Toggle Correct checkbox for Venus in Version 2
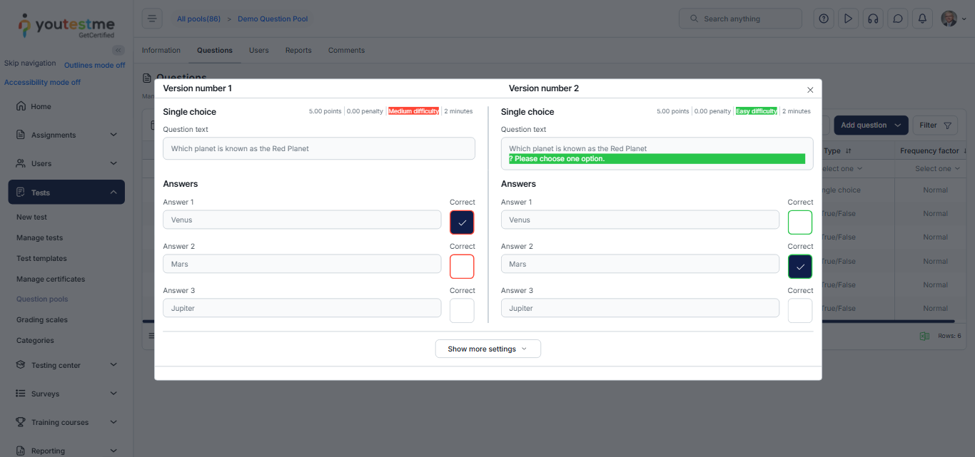 pyautogui.click(x=800, y=222)
